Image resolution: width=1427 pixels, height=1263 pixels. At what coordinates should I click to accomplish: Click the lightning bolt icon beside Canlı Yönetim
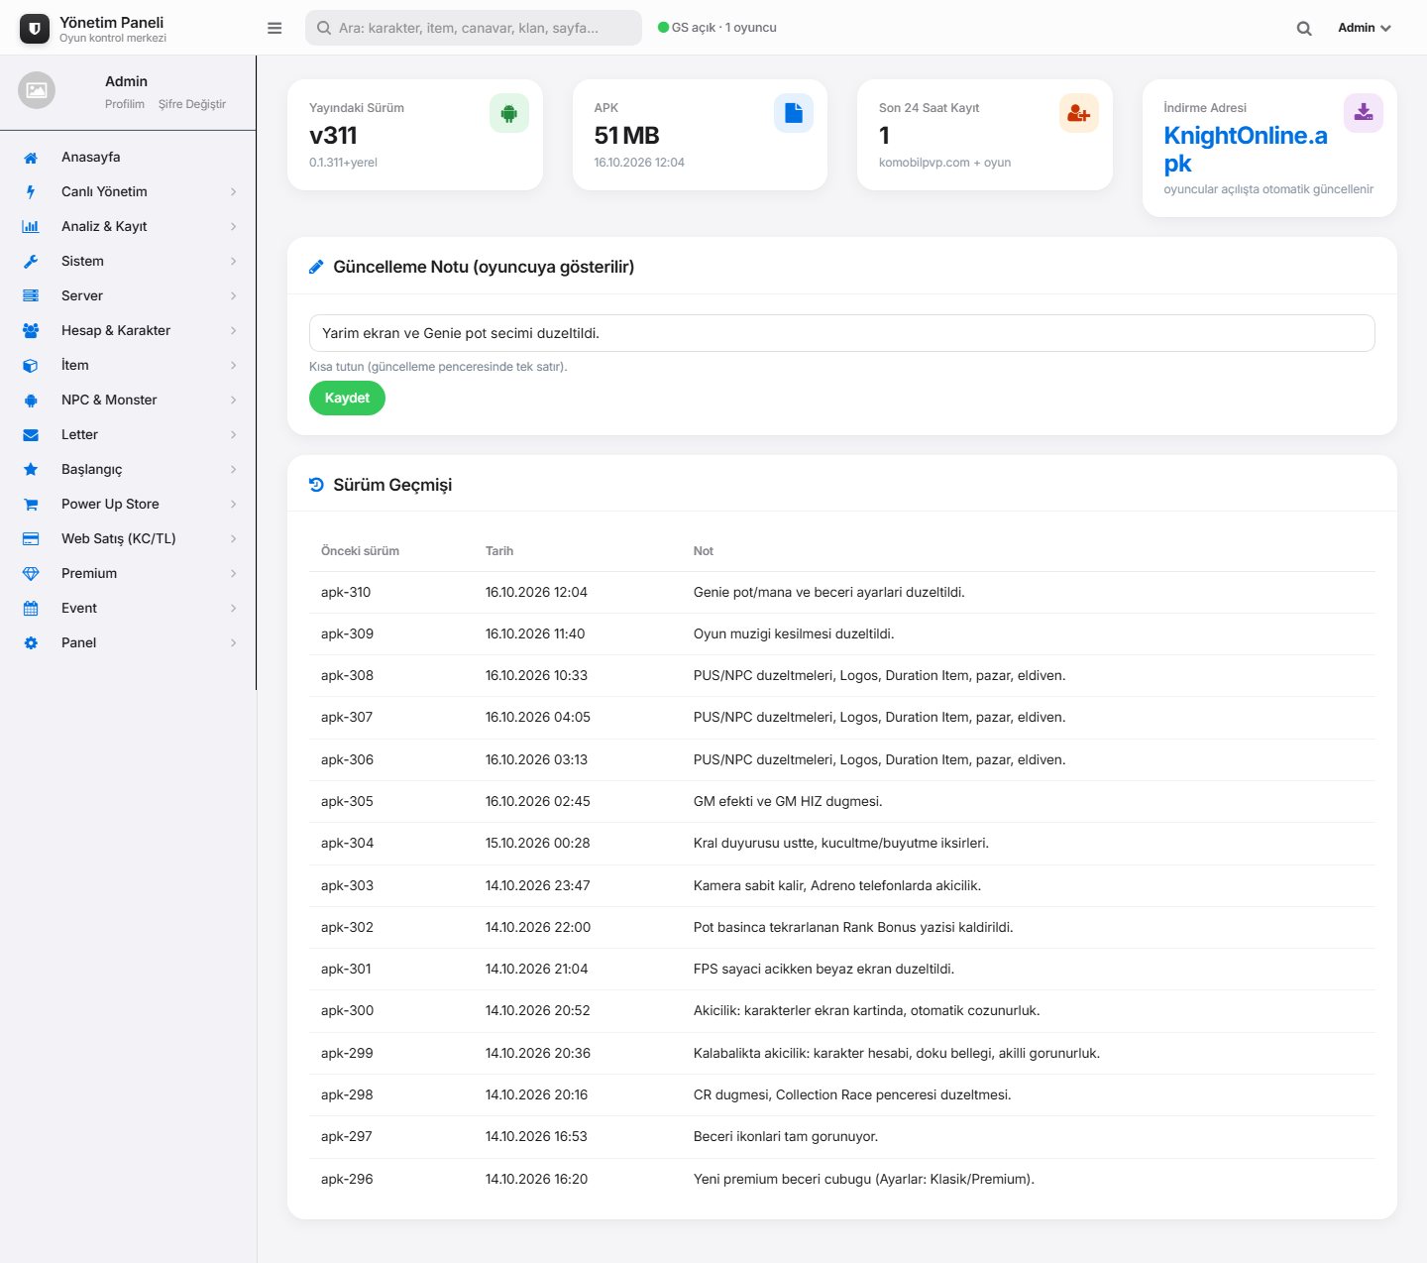pyautogui.click(x=31, y=192)
